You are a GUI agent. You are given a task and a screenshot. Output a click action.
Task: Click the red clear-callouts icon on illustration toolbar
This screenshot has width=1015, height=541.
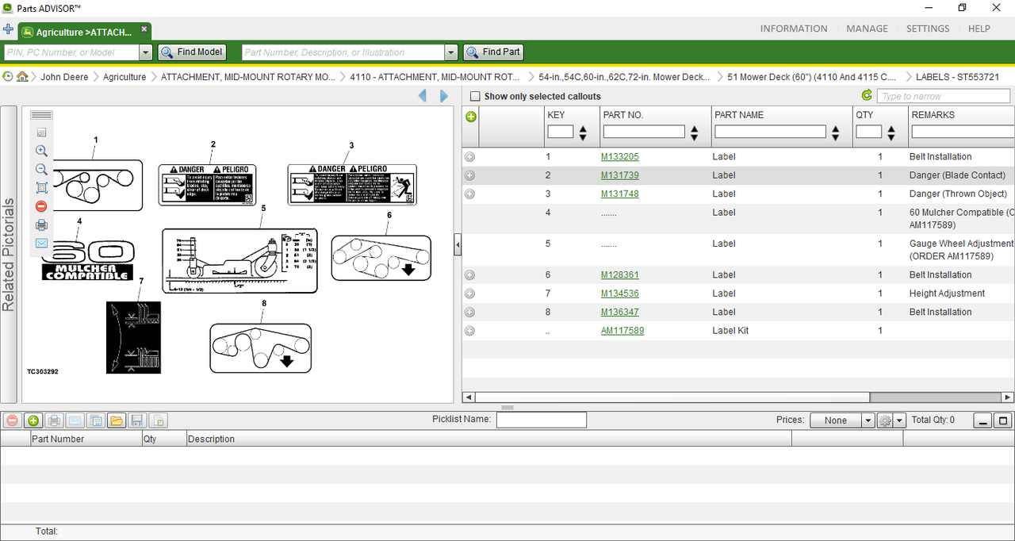click(41, 206)
